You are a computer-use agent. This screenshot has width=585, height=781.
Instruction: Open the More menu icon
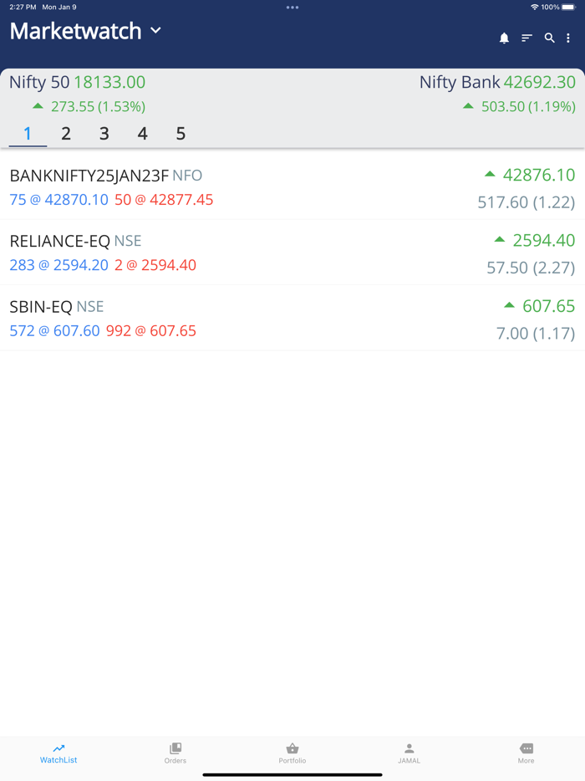[526, 748]
